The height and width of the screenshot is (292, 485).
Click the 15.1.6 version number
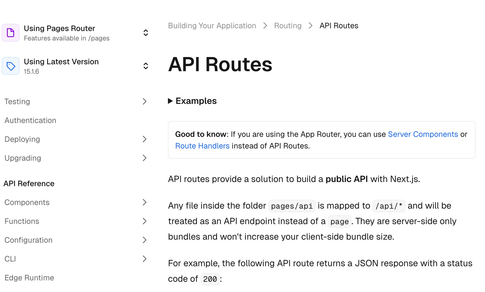pyautogui.click(x=31, y=71)
